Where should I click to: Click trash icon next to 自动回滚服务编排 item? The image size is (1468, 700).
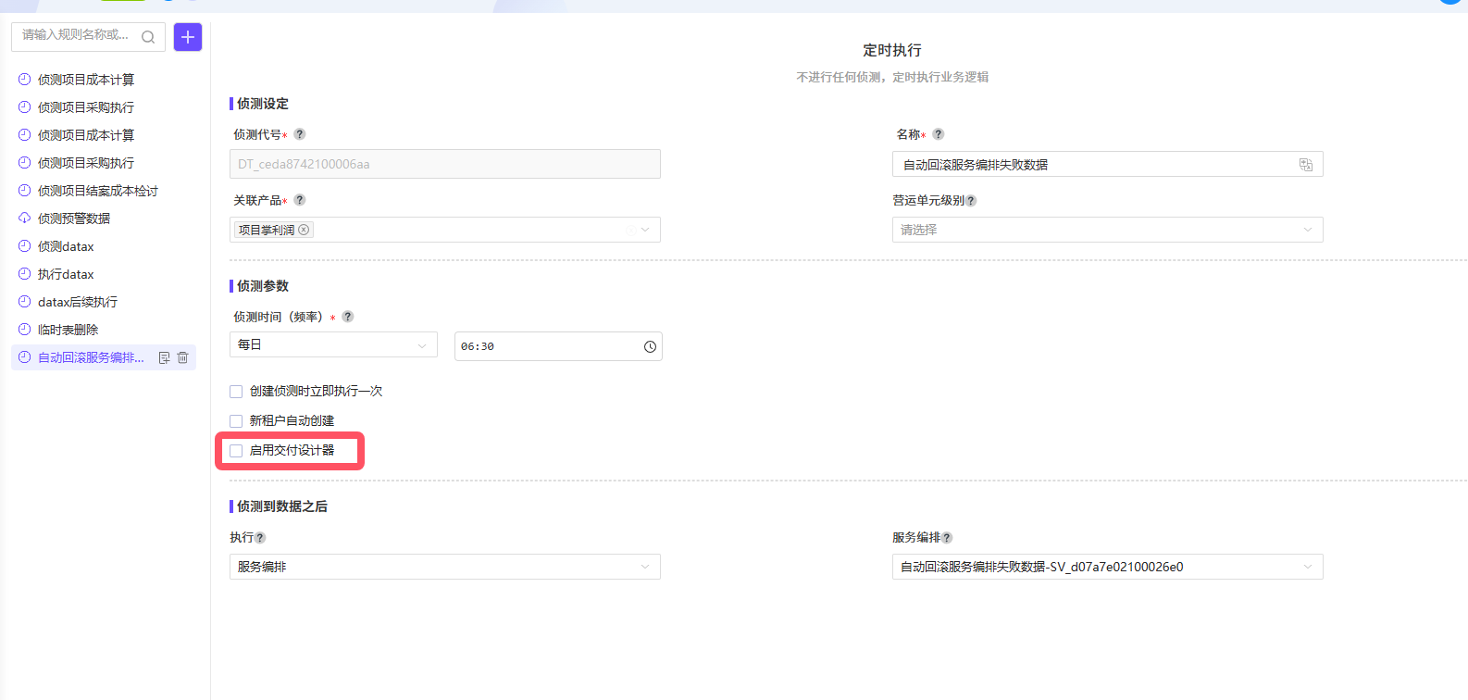(182, 357)
